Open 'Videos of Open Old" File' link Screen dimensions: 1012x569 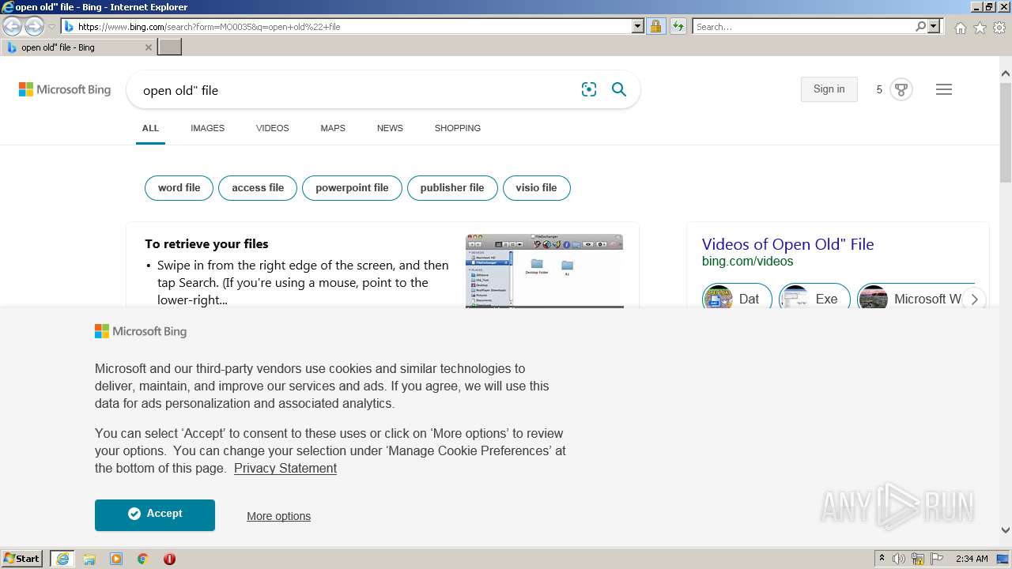pos(787,244)
